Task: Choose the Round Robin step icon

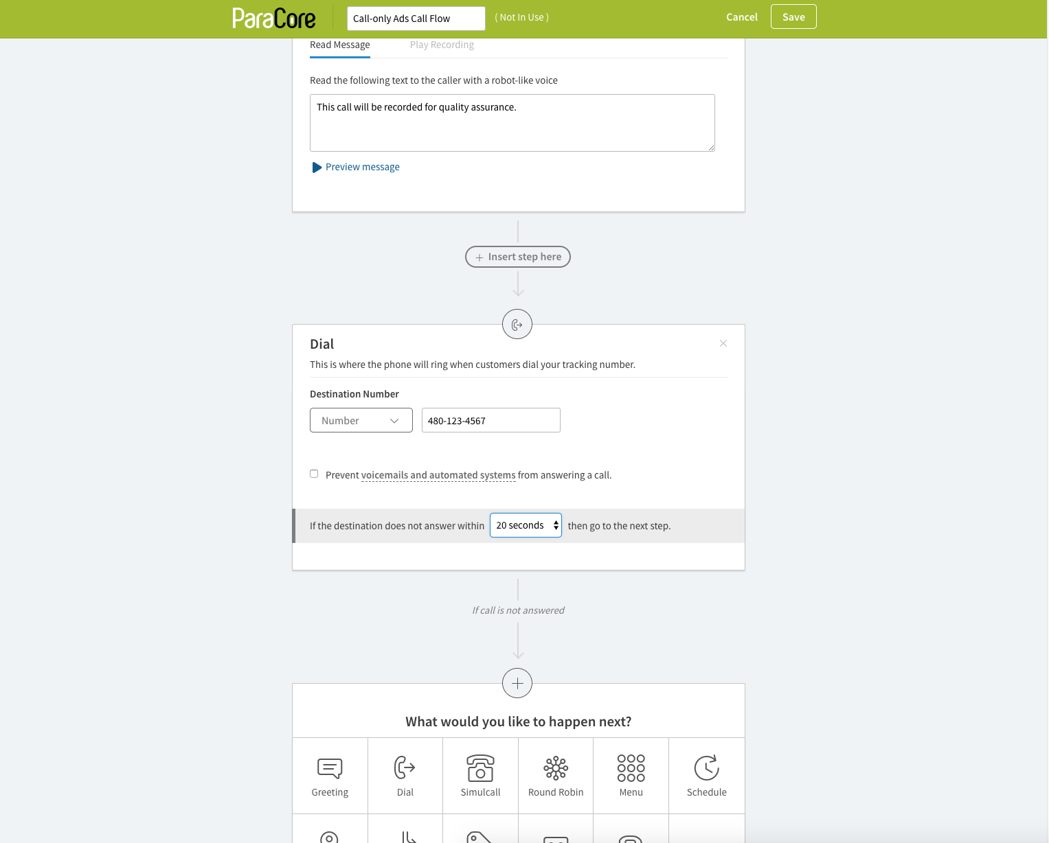Action: click(556, 768)
